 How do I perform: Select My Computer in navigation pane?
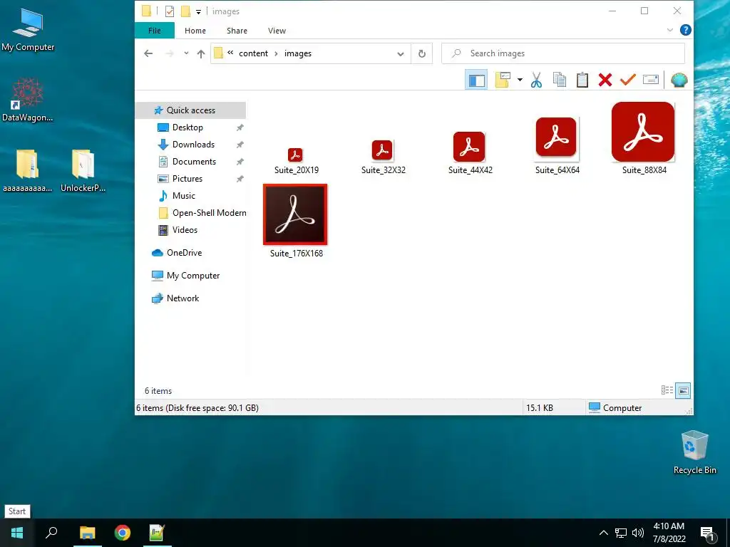tap(193, 276)
